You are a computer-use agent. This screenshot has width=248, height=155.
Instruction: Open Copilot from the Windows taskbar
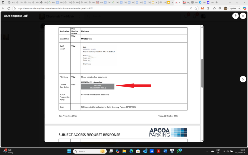pyautogui.click(x=117, y=151)
